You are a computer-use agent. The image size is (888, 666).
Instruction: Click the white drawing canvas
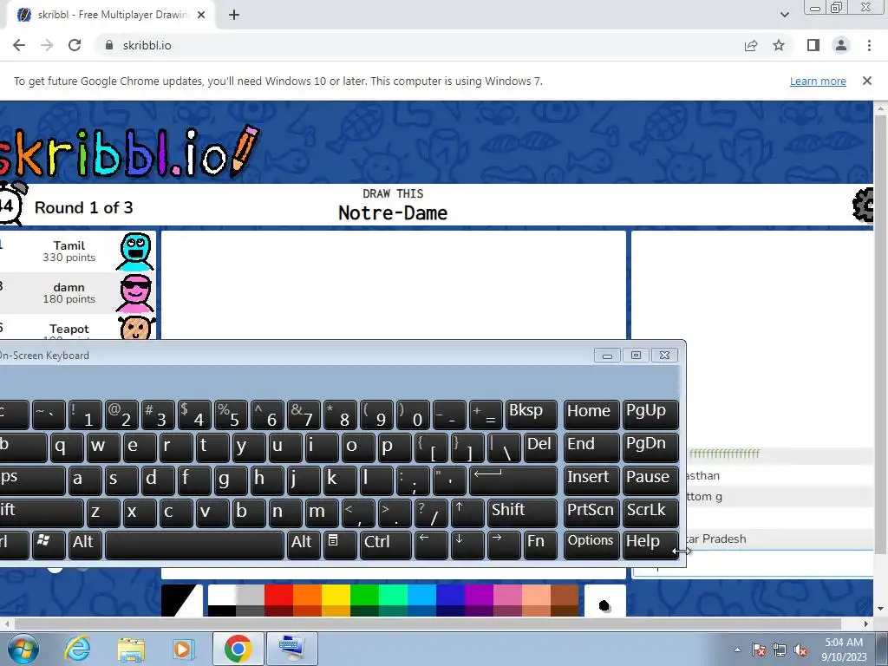coord(394,284)
